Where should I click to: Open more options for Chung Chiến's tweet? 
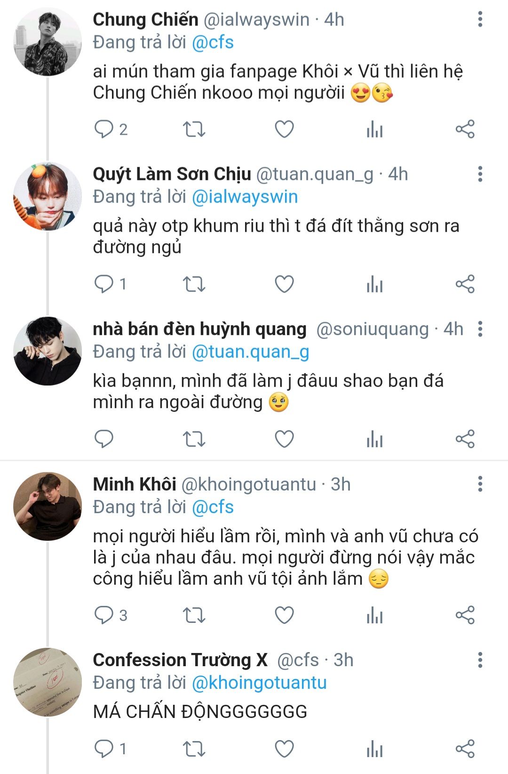480,19
